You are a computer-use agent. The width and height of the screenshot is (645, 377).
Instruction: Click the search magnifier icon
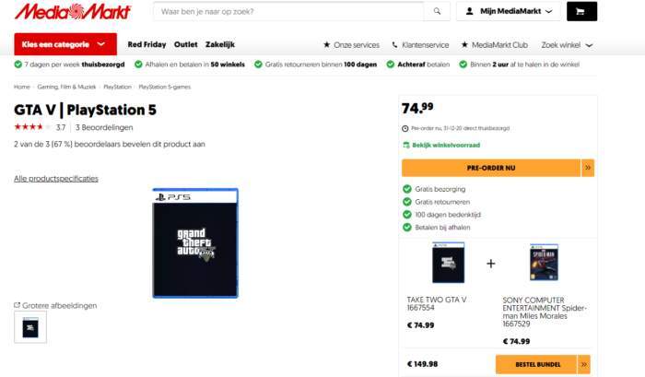pyautogui.click(x=437, y=12)
